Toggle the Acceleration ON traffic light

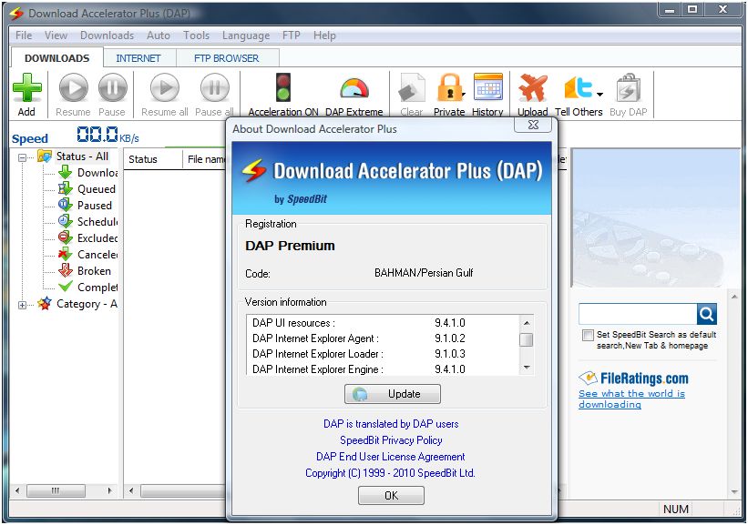283,87
